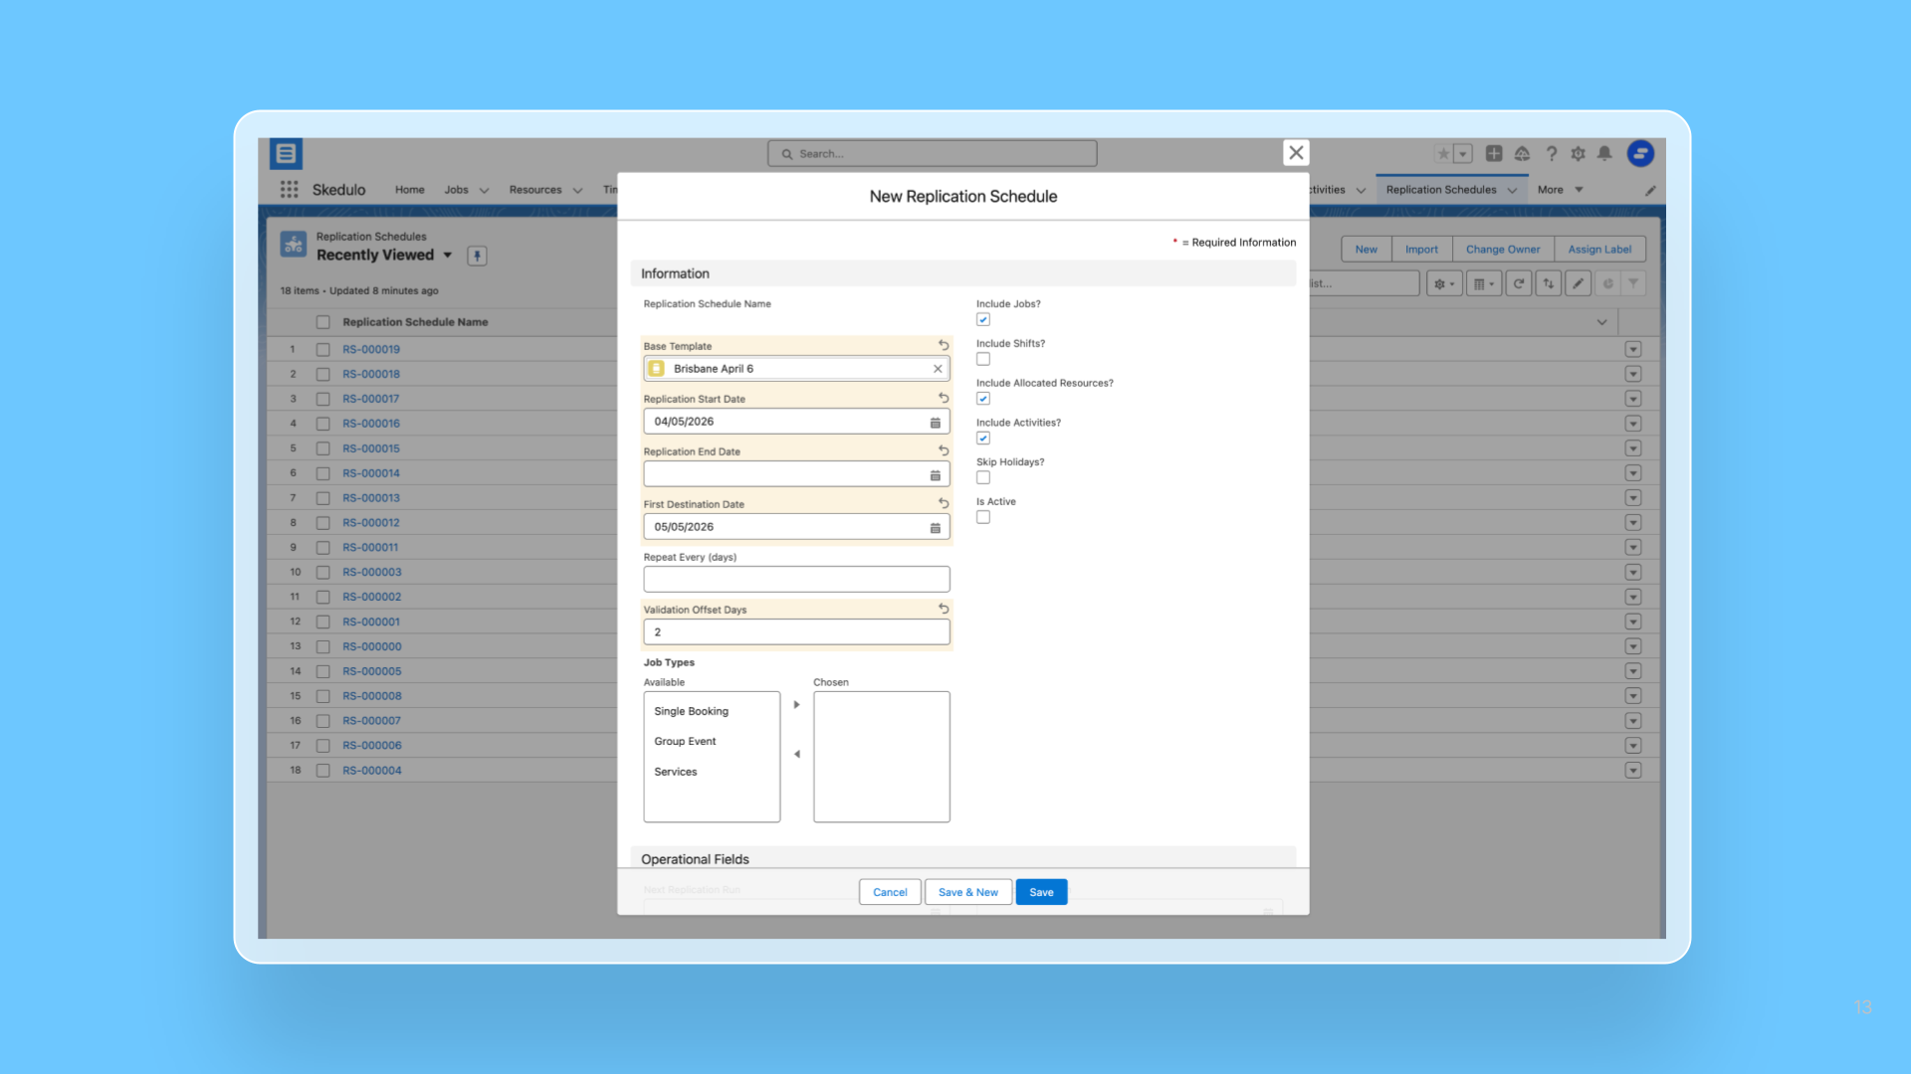Click the sort order arrows icon
This screenshot has width=1911, height=1074.
pyautogui.click(x=1548, y=283)
